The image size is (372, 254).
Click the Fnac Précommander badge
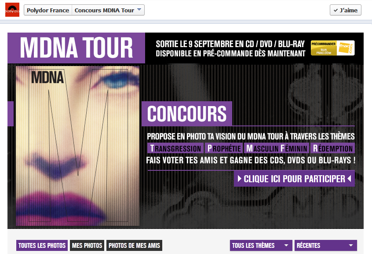332,48
